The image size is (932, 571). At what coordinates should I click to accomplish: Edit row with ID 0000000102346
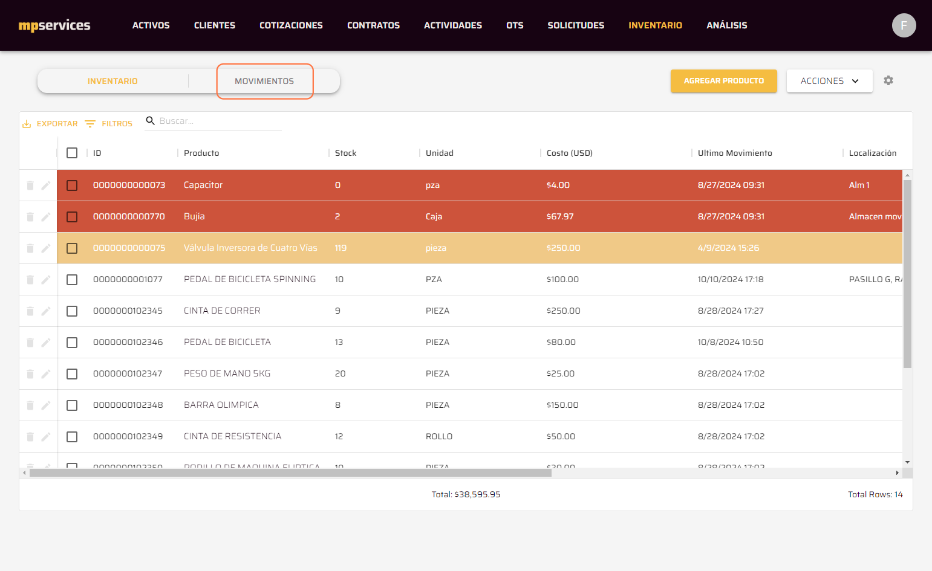(46, 343)
